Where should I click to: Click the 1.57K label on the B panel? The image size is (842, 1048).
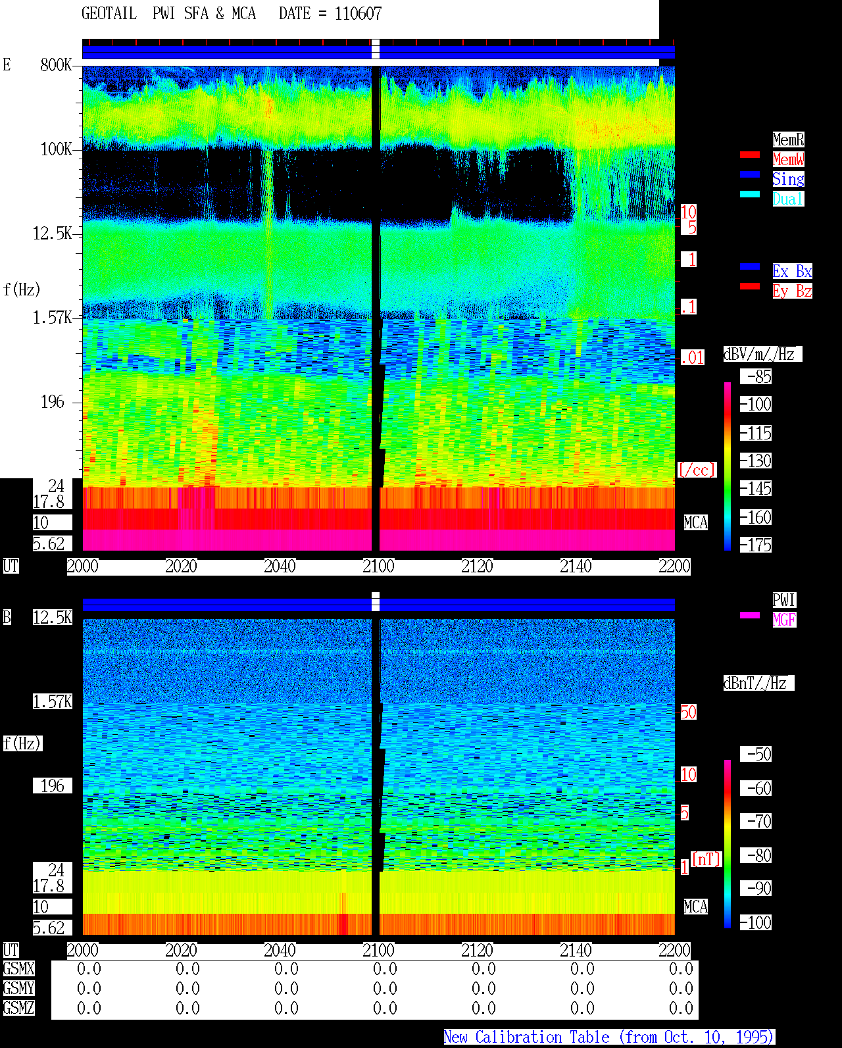(x=53, y=701)
